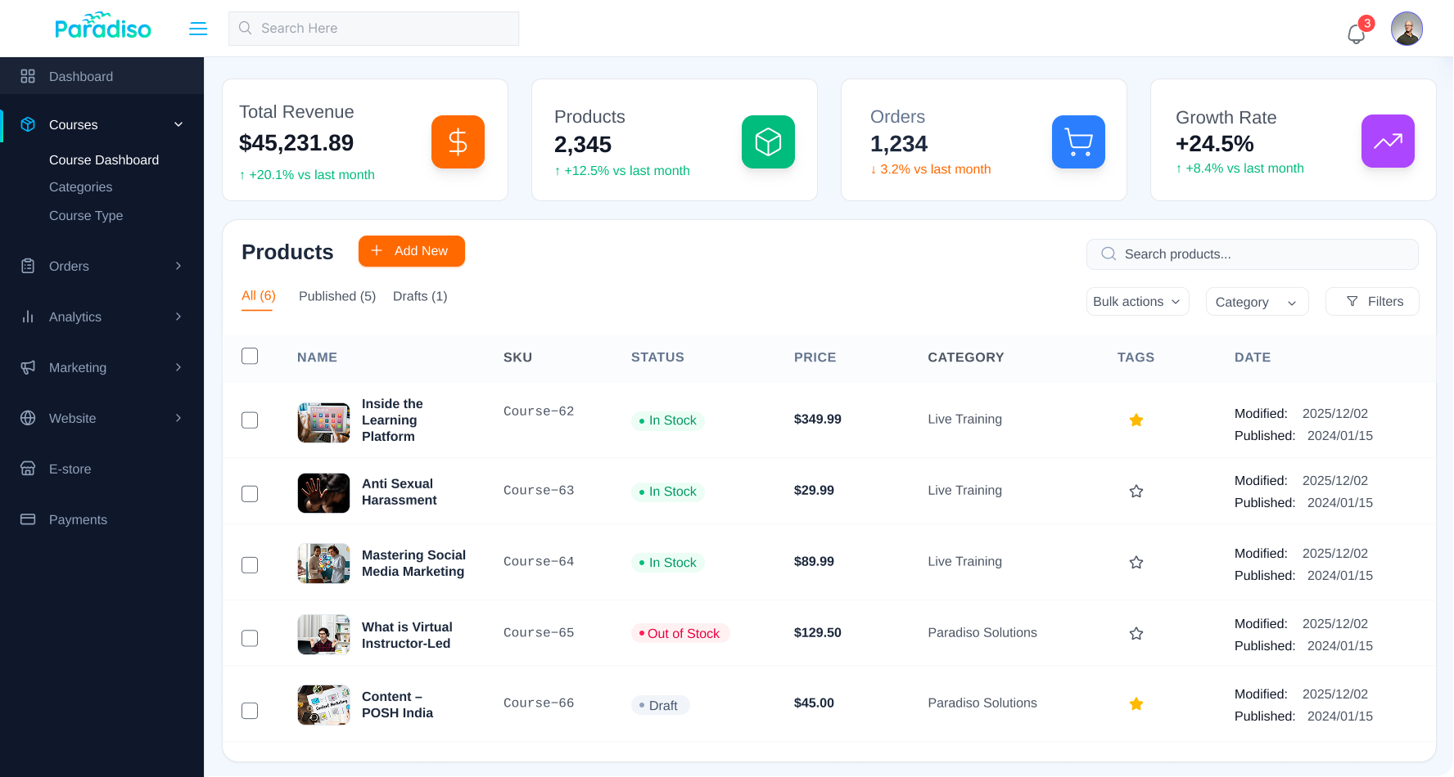
Task: Open the Bulk actions dropdown
Action: 1136,302
